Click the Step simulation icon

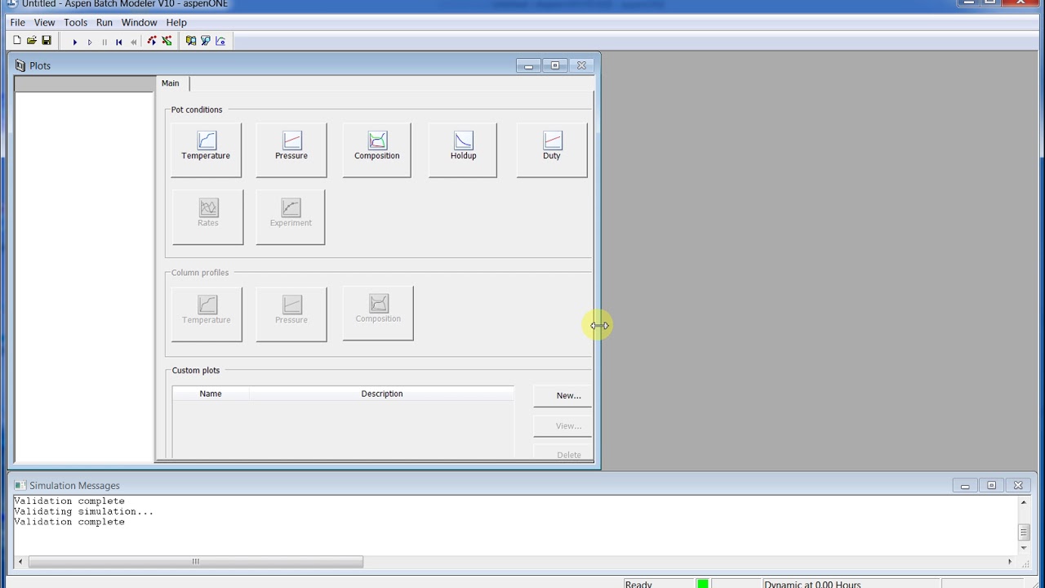tap(89, 42)
